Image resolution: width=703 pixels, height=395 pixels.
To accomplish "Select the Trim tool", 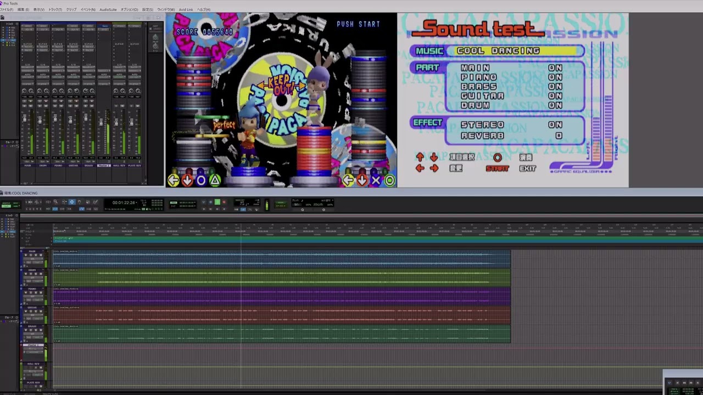I will [x=64, y=202].
